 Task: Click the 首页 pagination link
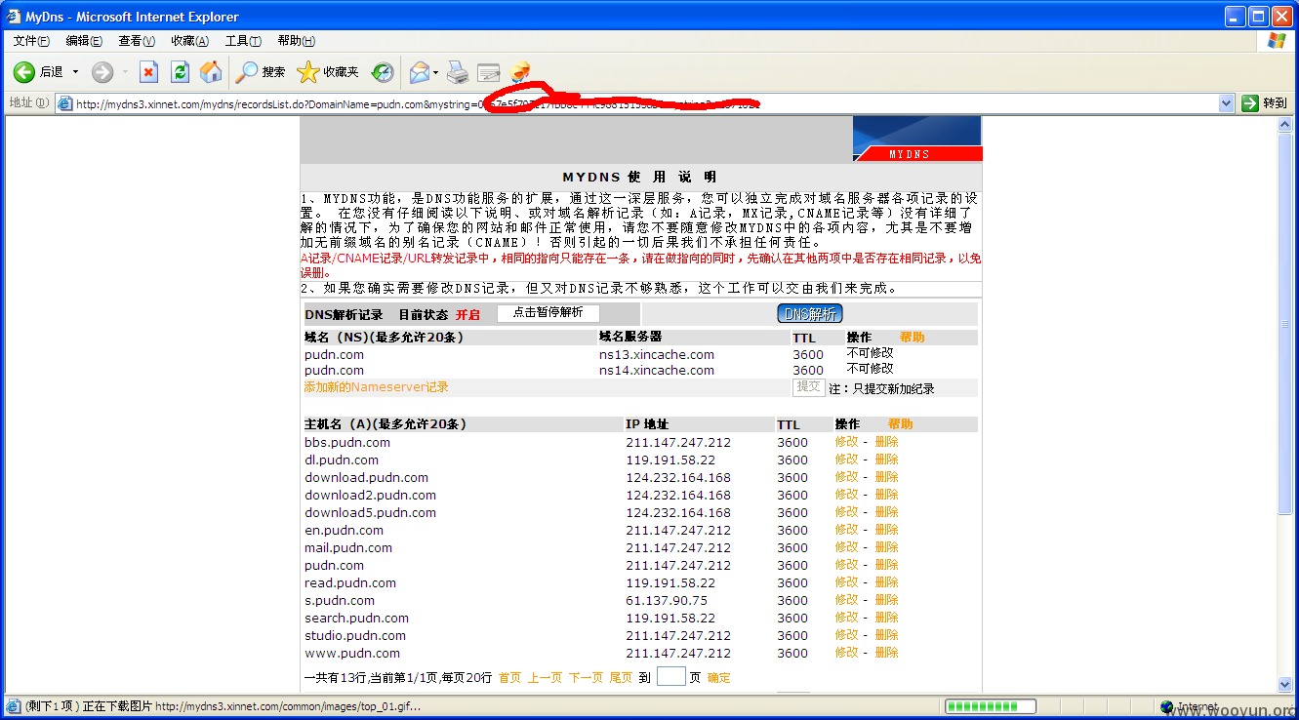click(509, 677)
